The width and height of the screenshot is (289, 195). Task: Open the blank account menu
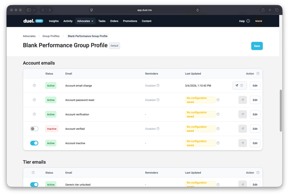(259, 21)
